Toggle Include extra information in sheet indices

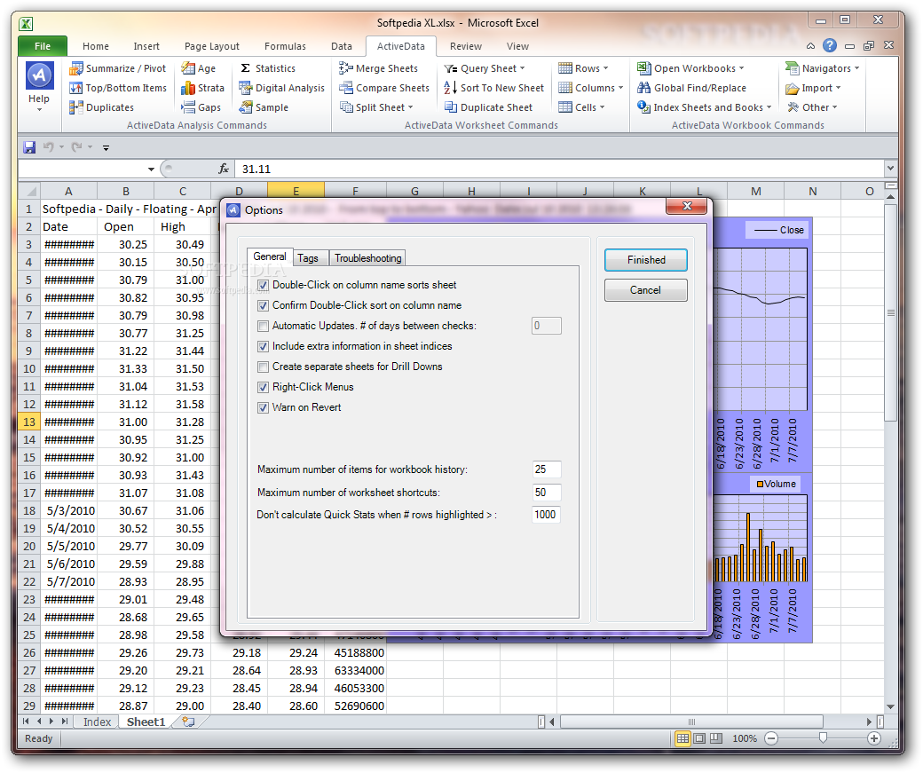point(263,346)
